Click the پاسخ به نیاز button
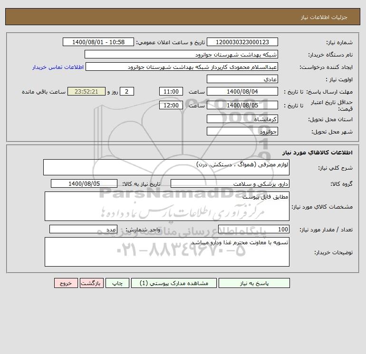The image size is (366, 354). (254, 283)
